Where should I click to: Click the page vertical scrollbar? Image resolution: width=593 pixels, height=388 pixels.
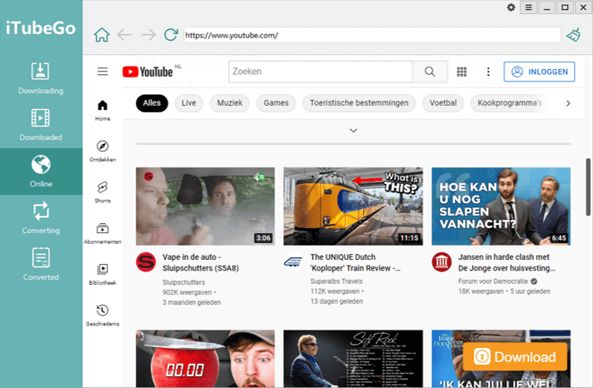588,187
